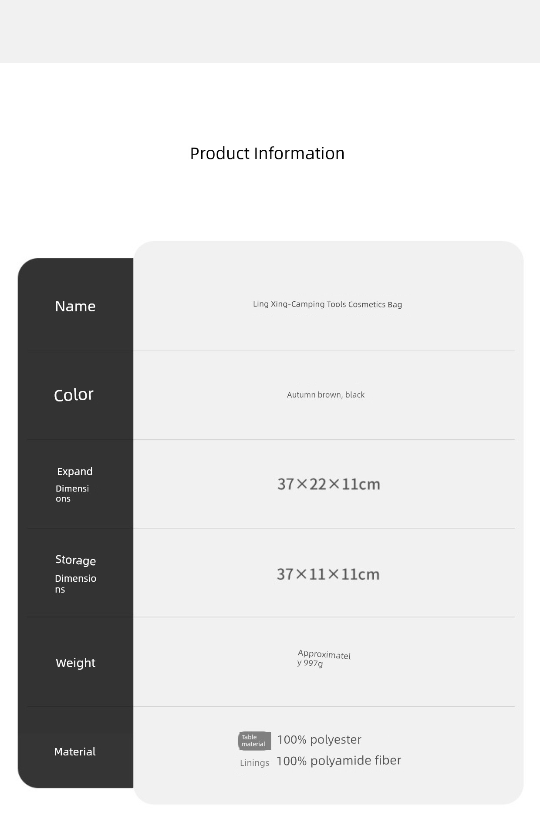
Task: Select the Name row label
Action: [x=75, y=307]
